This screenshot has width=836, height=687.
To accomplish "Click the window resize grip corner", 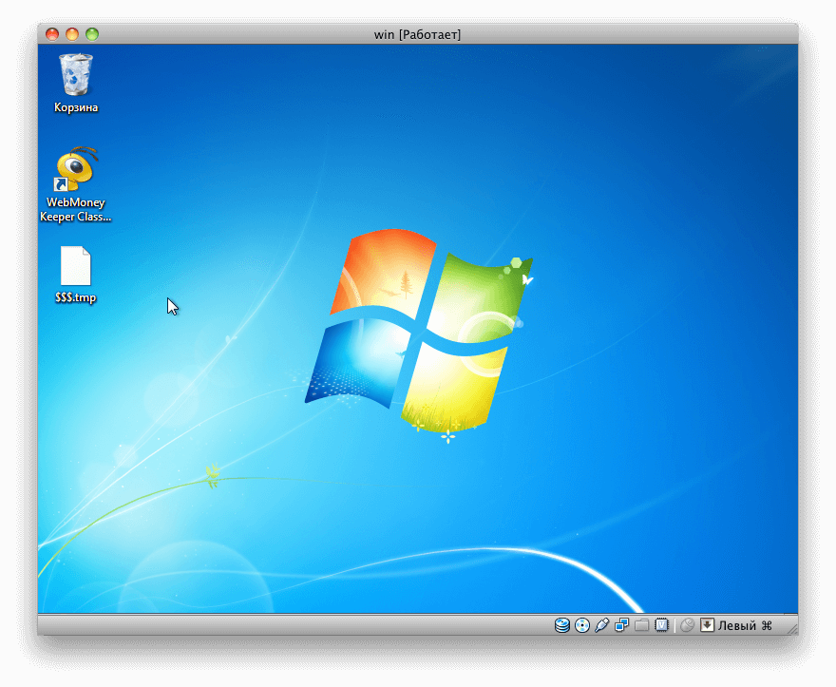I will coord(791,629).
